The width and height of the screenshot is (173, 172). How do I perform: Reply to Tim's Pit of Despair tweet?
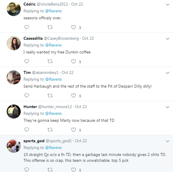(x=27, y=95)
